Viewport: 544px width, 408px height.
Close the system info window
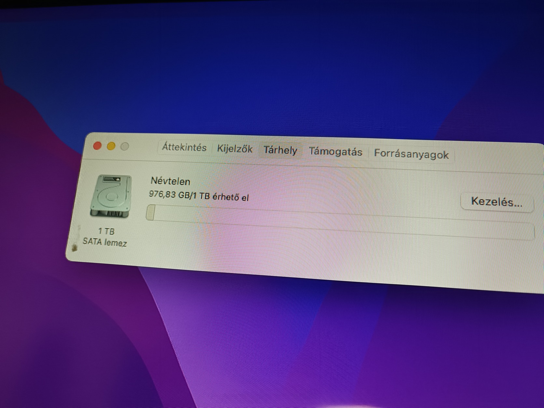point(97,146)
